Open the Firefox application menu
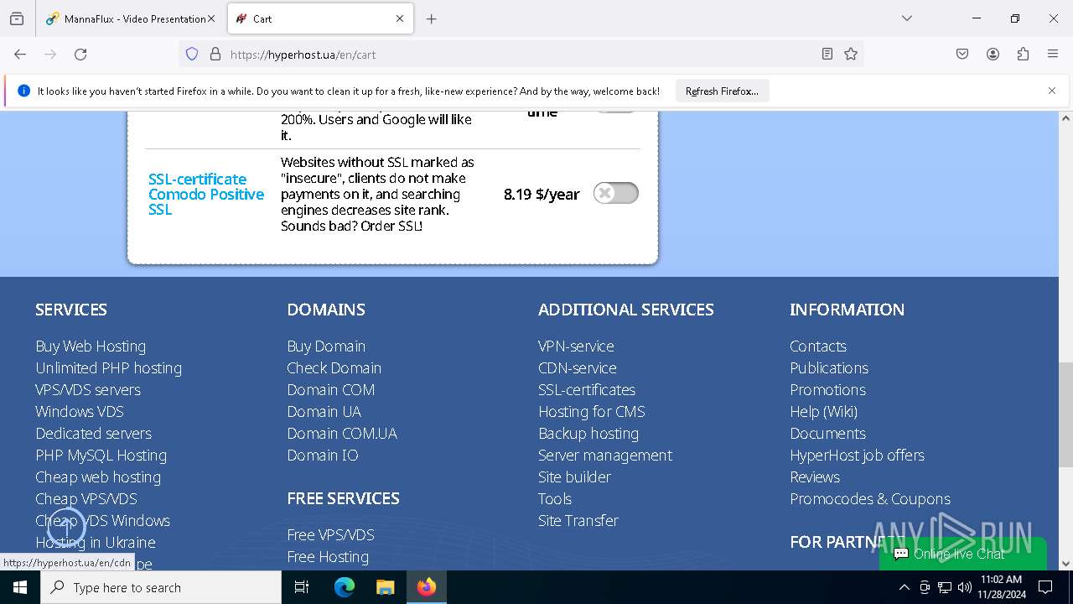The image size is (1073, 604). click(1053, 55)
